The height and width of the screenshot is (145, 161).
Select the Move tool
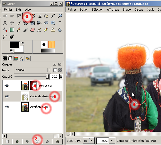point(12,23)
